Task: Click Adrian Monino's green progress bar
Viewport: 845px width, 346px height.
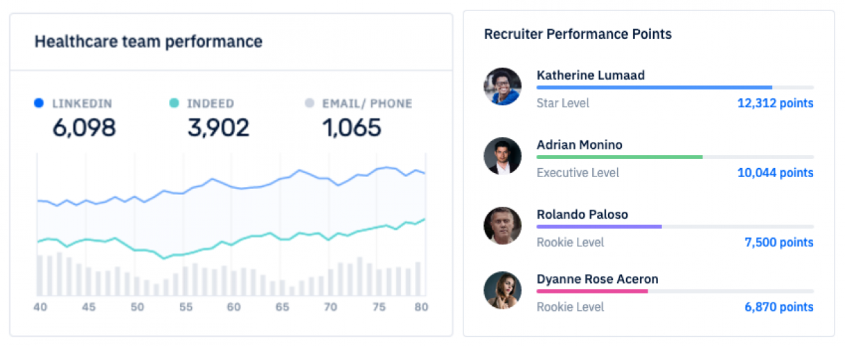Action: coord(619,157)
